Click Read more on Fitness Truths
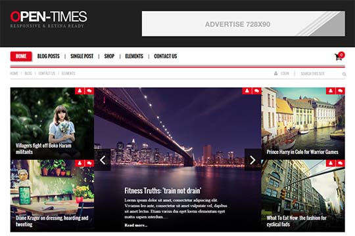This screenshot has height=236, width=355. [136, 225]
